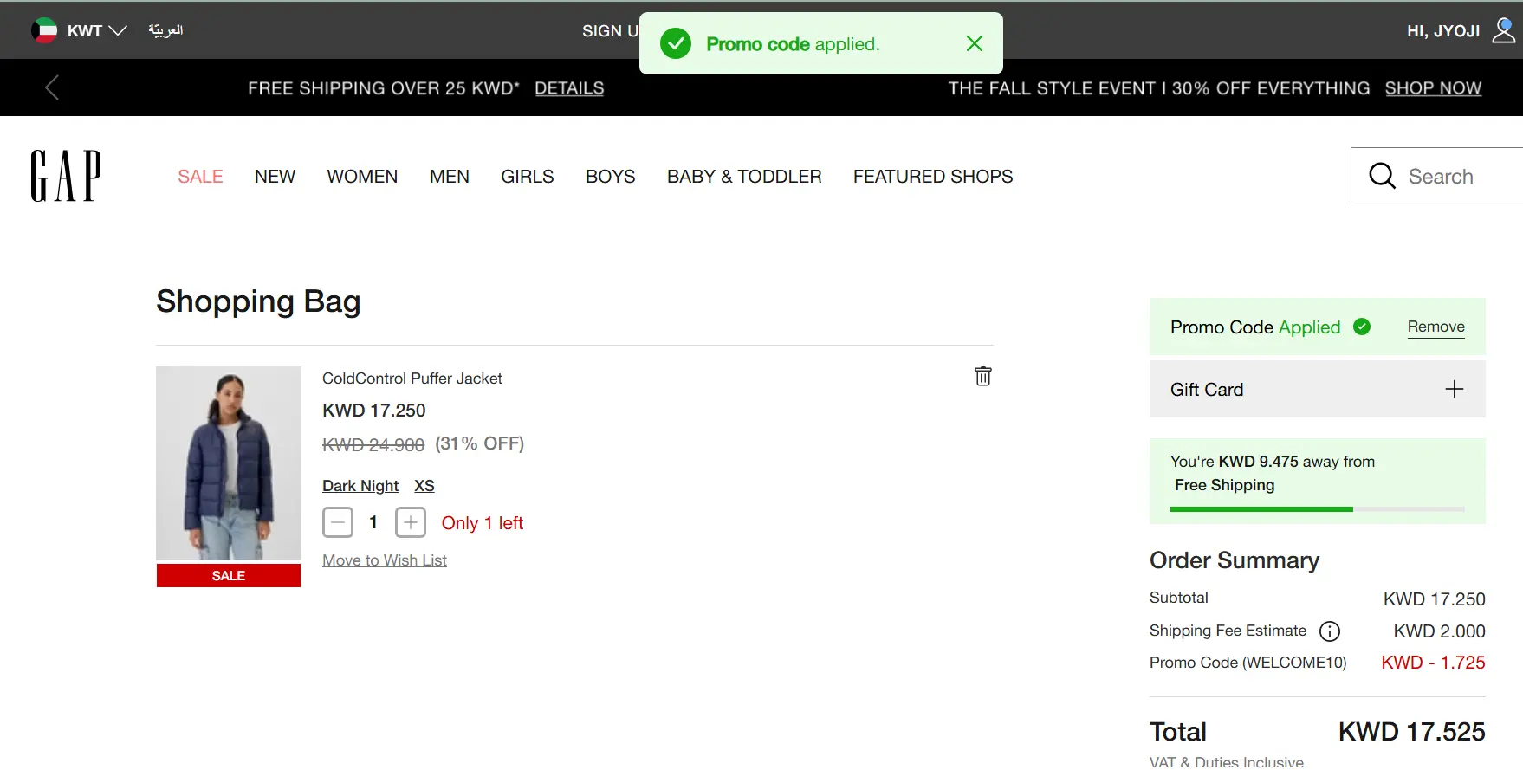Viewport: 1523px width, 770px height.
Task: Open the BOYS menu
Action: tap(610, 177)
